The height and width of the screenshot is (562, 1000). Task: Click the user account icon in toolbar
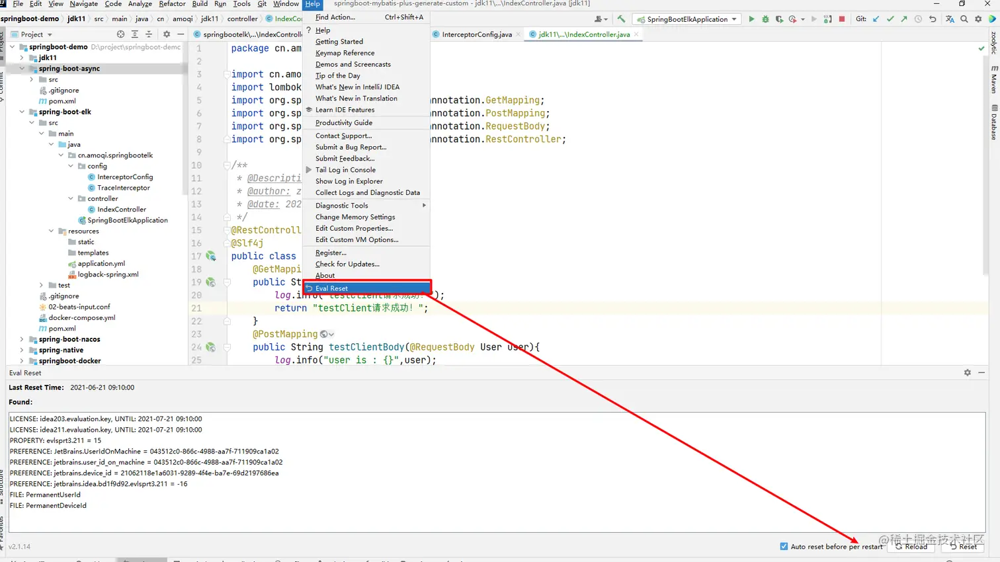coord(599,19)
